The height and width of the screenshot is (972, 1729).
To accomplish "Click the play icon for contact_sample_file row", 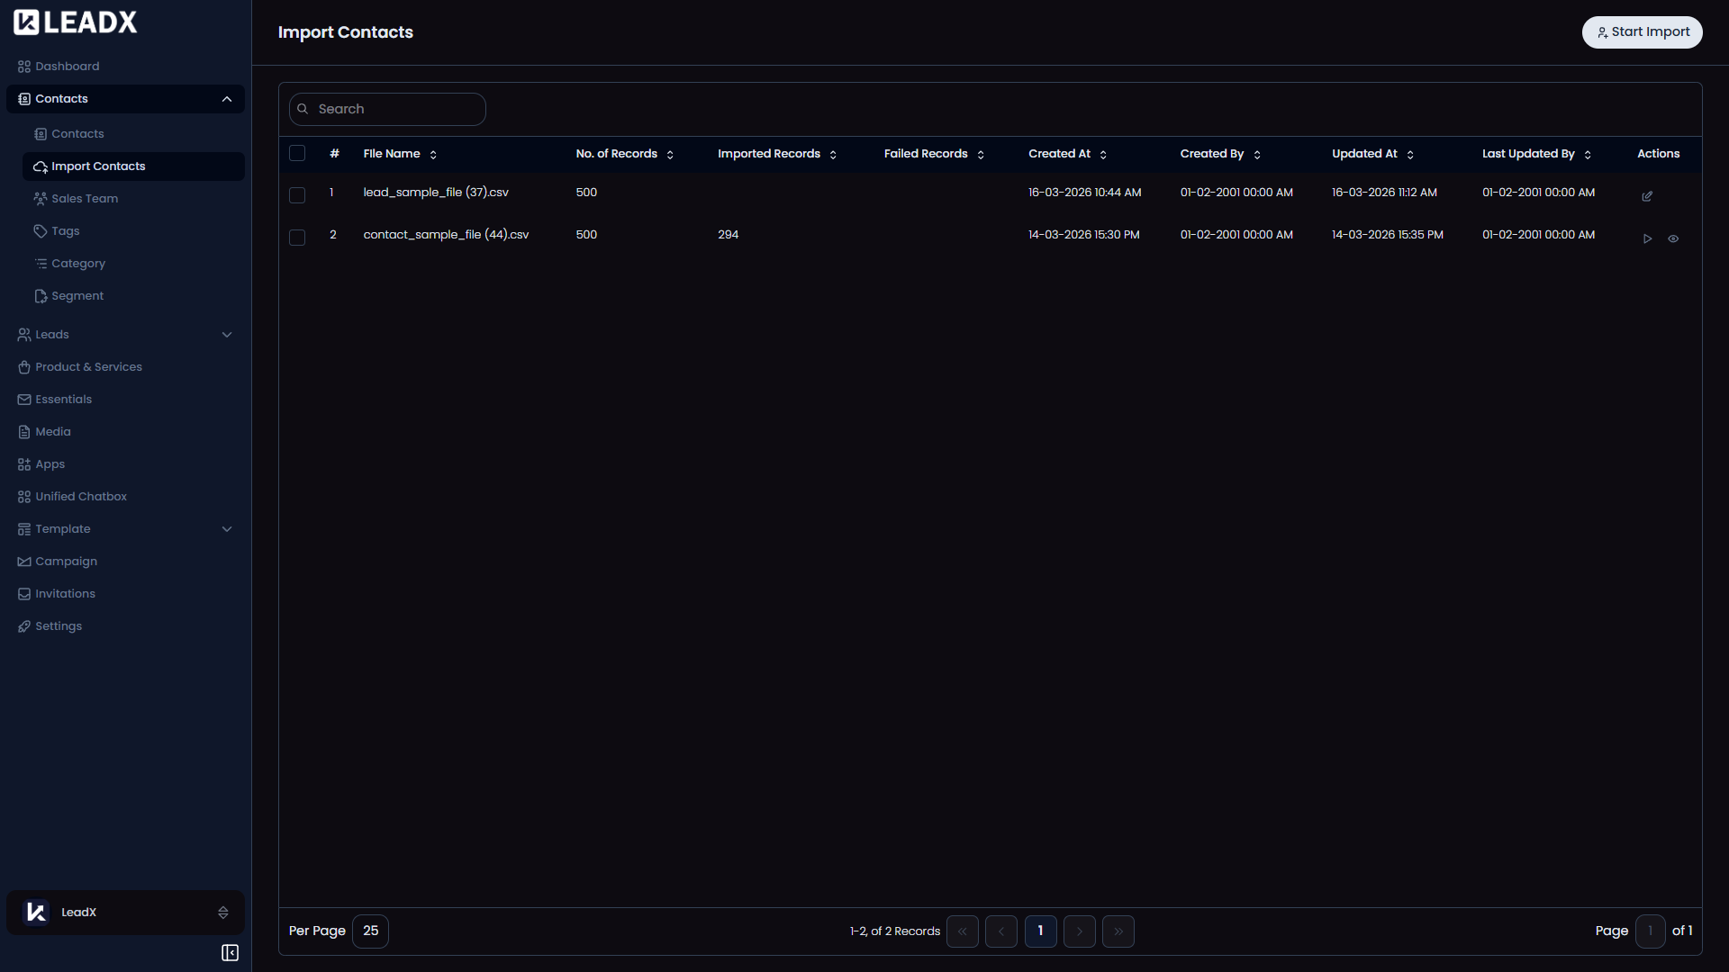I will [x=1647, y=238].
